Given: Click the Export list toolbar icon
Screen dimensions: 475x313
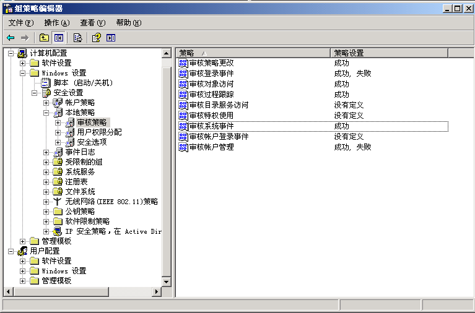Looking at the screenshot, I should point(78,38).
